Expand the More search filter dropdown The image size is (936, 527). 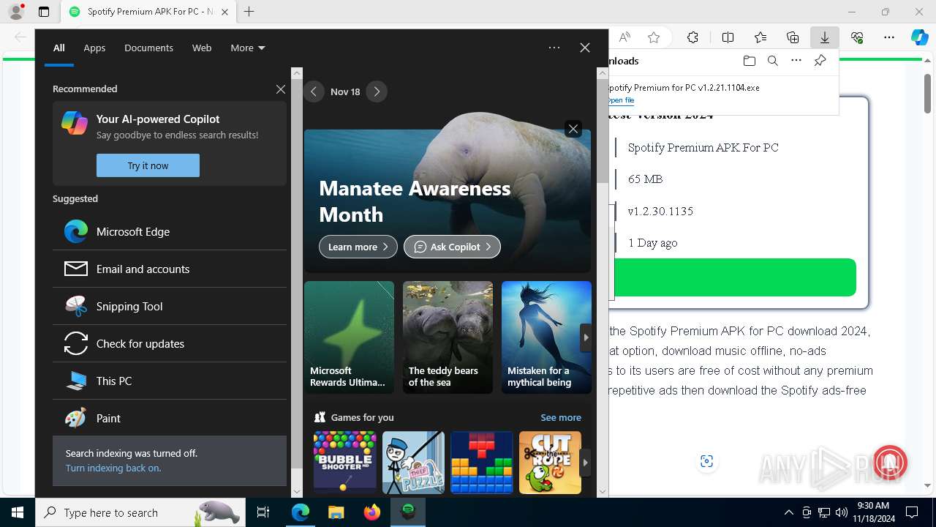pos(247,48)
